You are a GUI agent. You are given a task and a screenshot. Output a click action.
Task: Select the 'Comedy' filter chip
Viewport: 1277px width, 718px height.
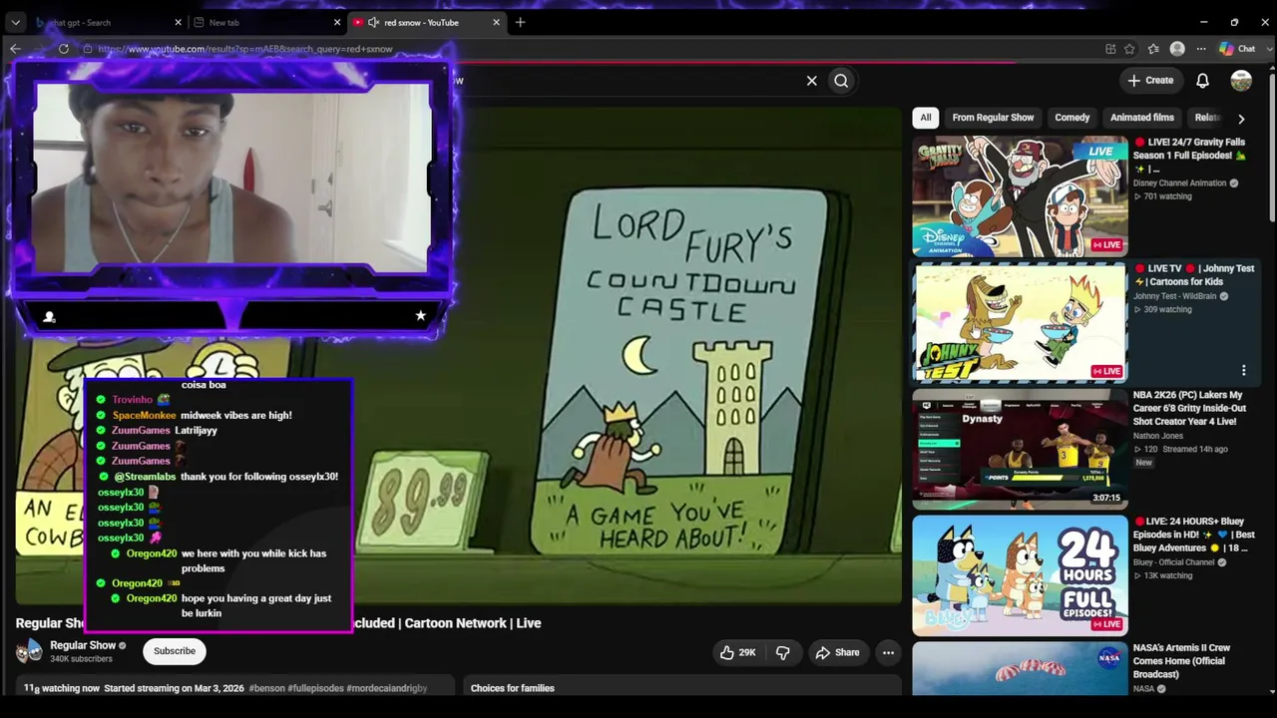pyautogui.click(x=1072, y=118)
